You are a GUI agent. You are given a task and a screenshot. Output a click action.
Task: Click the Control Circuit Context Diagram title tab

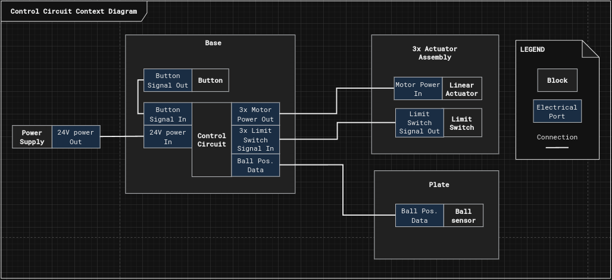[73, 11]
